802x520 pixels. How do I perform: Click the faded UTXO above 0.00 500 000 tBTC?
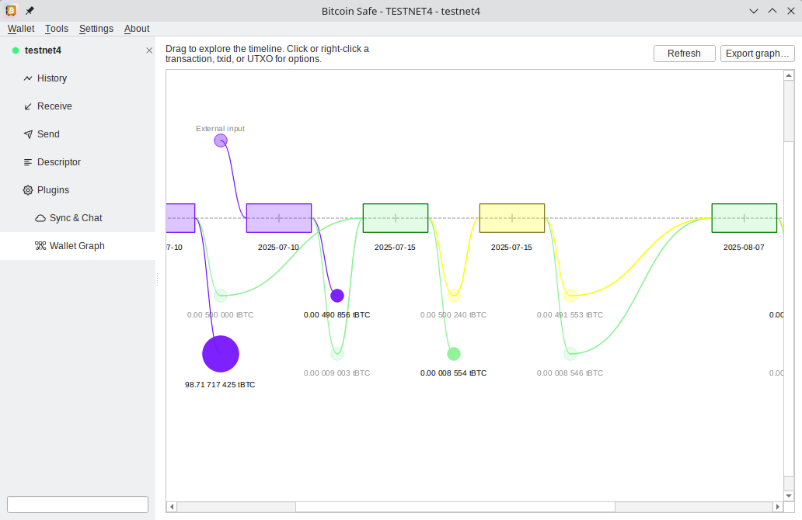[x=221, y=295]
